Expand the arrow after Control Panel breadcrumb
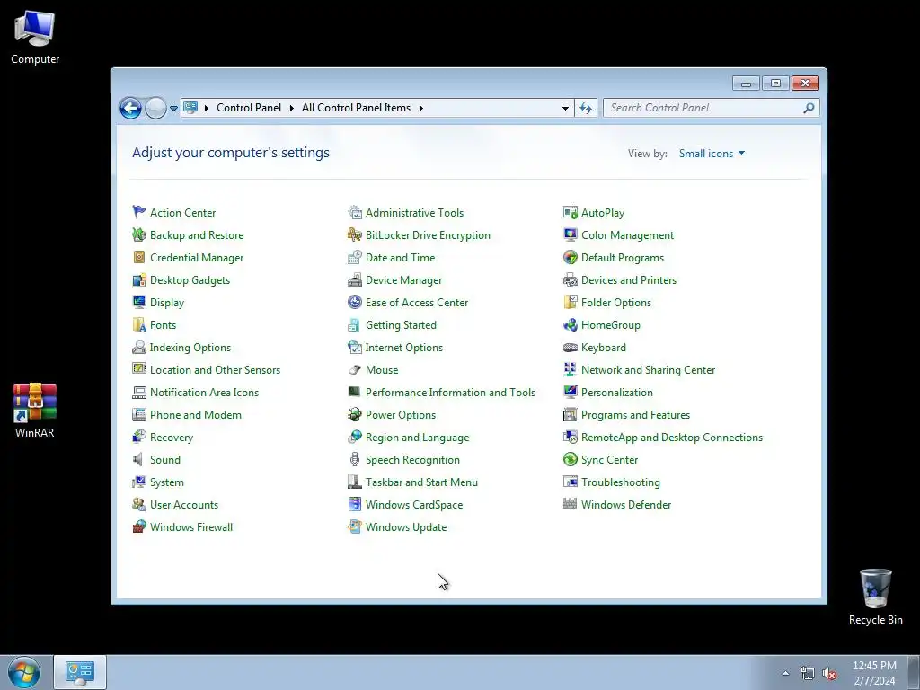The width and height of the screenshot is (920, 690). tap(292, 108)
